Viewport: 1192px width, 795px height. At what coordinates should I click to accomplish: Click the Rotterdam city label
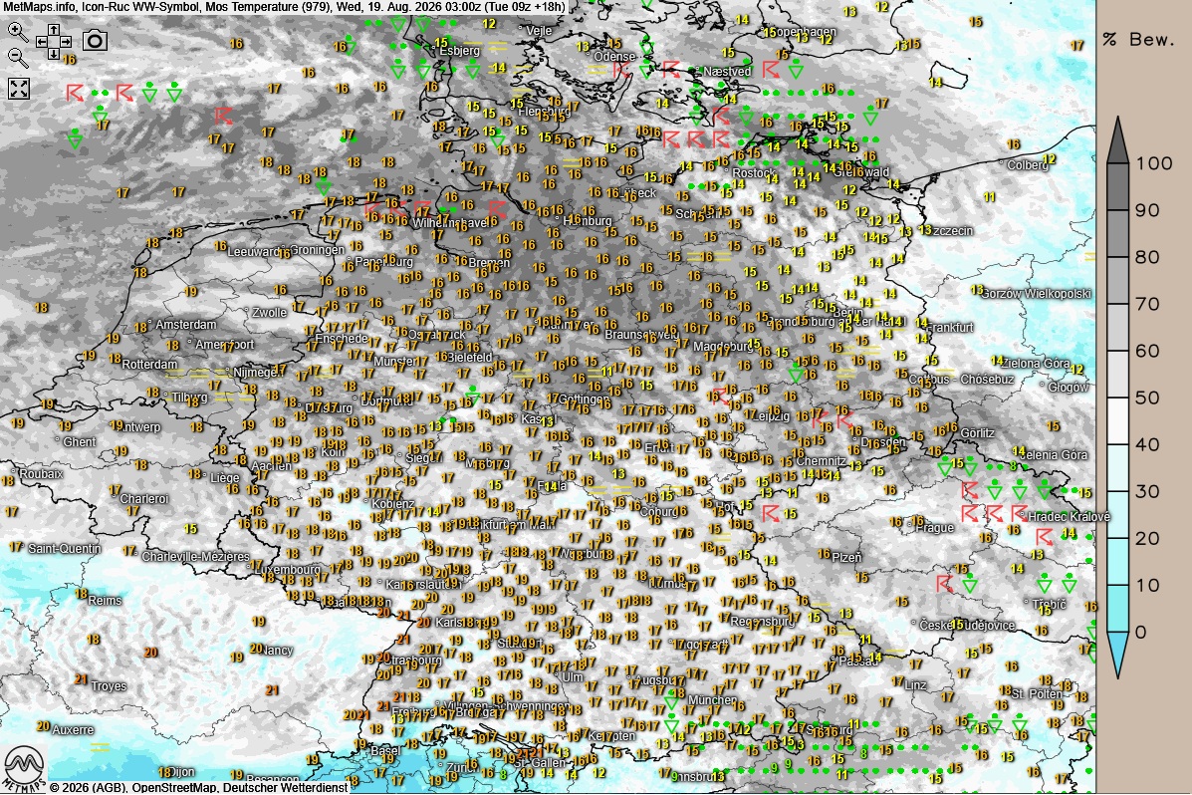pos(149,365)
